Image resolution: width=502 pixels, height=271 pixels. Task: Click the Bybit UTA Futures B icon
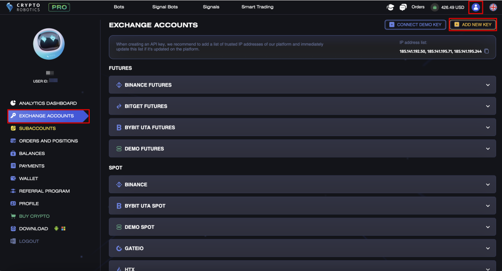pyautogui.click(x=119, y=128)
